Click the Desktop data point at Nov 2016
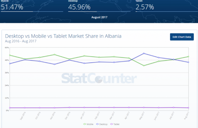The height and width of the screenshot is (128, 198). (54, 64)
